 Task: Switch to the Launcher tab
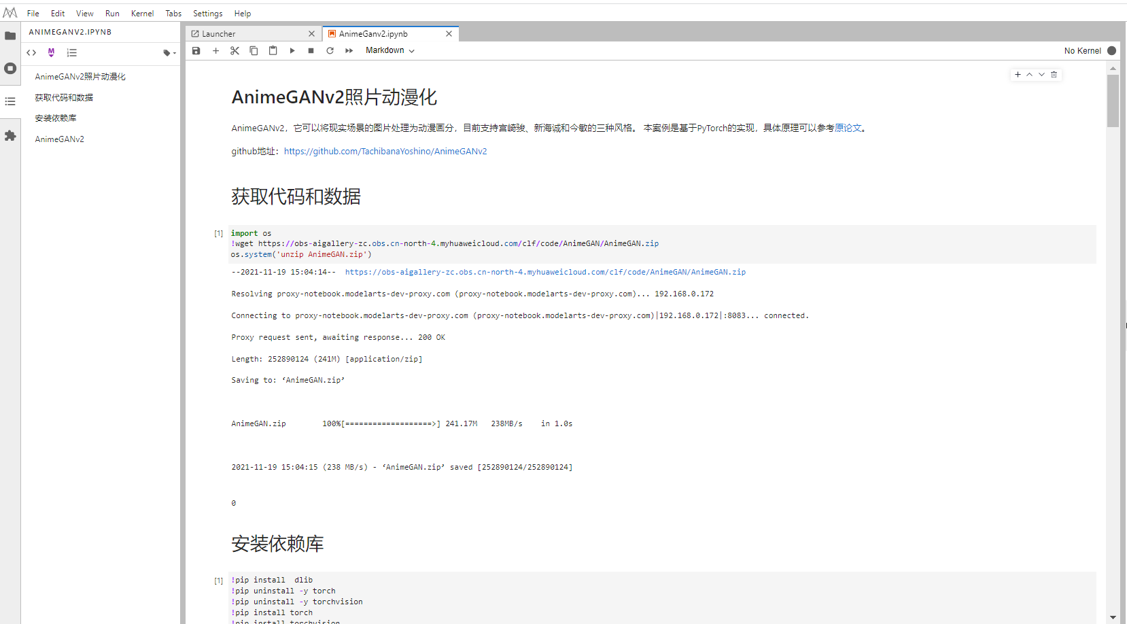coord(253,33)
